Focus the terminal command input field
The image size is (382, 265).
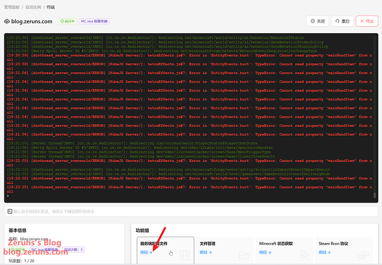click(x=191, y=211)
